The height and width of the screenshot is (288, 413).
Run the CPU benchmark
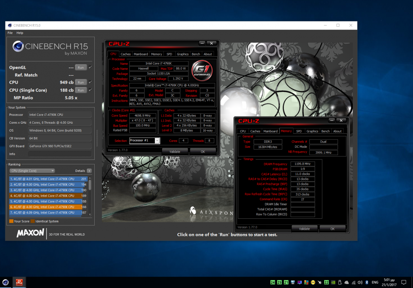(x=81, y=82)
